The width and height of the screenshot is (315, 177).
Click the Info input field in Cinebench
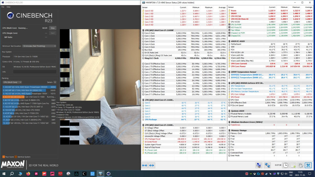[35, 72]
